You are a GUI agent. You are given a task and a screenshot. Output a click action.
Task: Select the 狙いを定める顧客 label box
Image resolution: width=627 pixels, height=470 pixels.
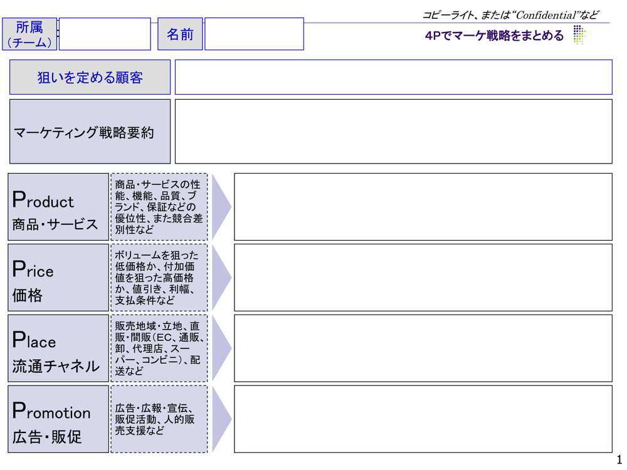coord(90,77)
